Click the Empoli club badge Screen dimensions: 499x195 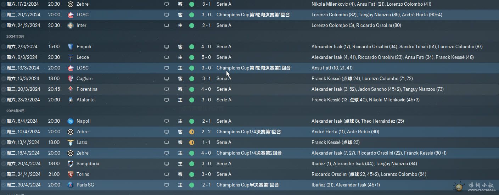[x=70, y=47]
